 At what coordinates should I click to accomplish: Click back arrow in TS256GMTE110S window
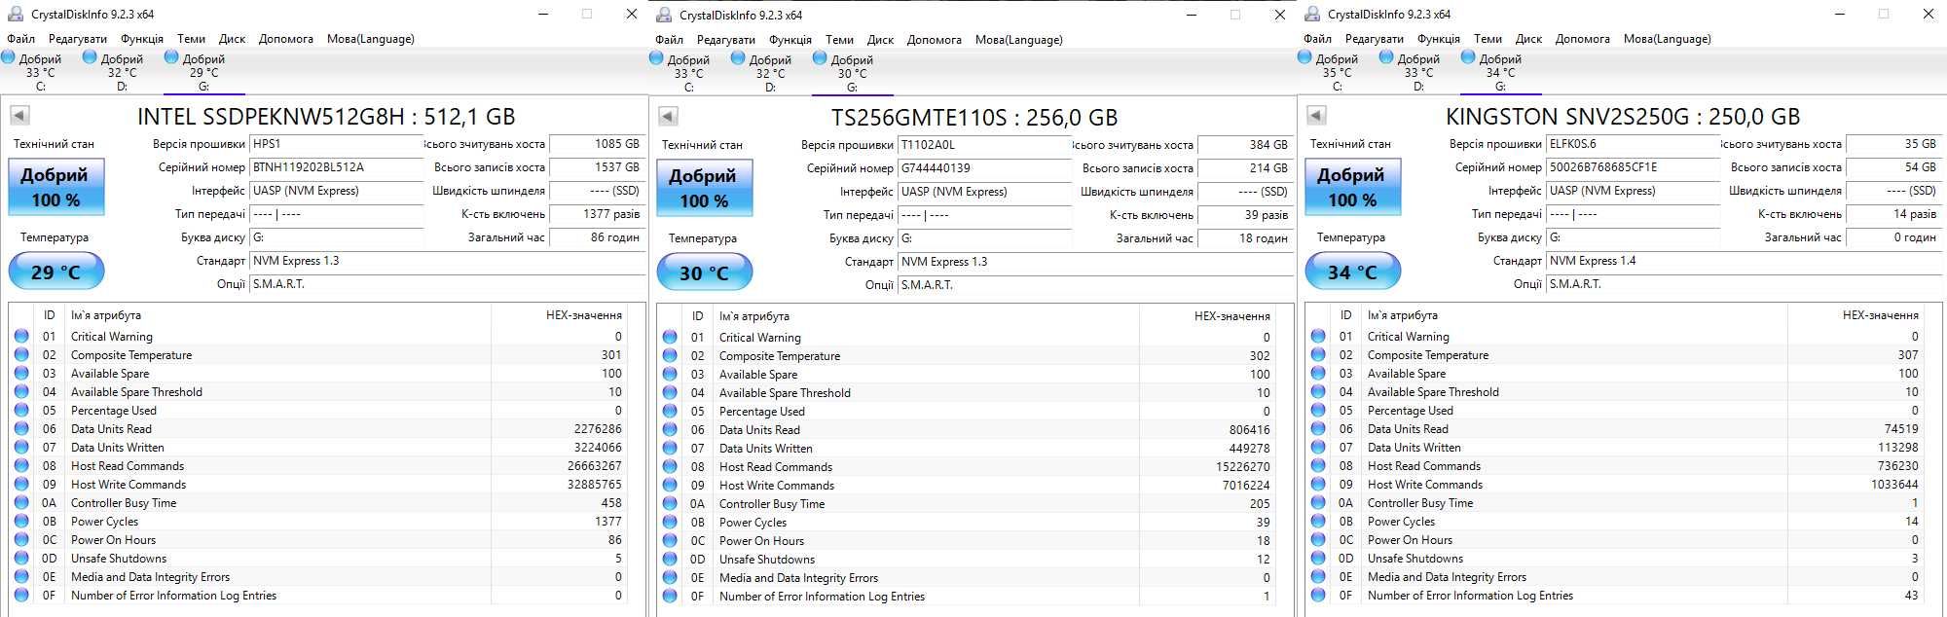tap(668, 117)
